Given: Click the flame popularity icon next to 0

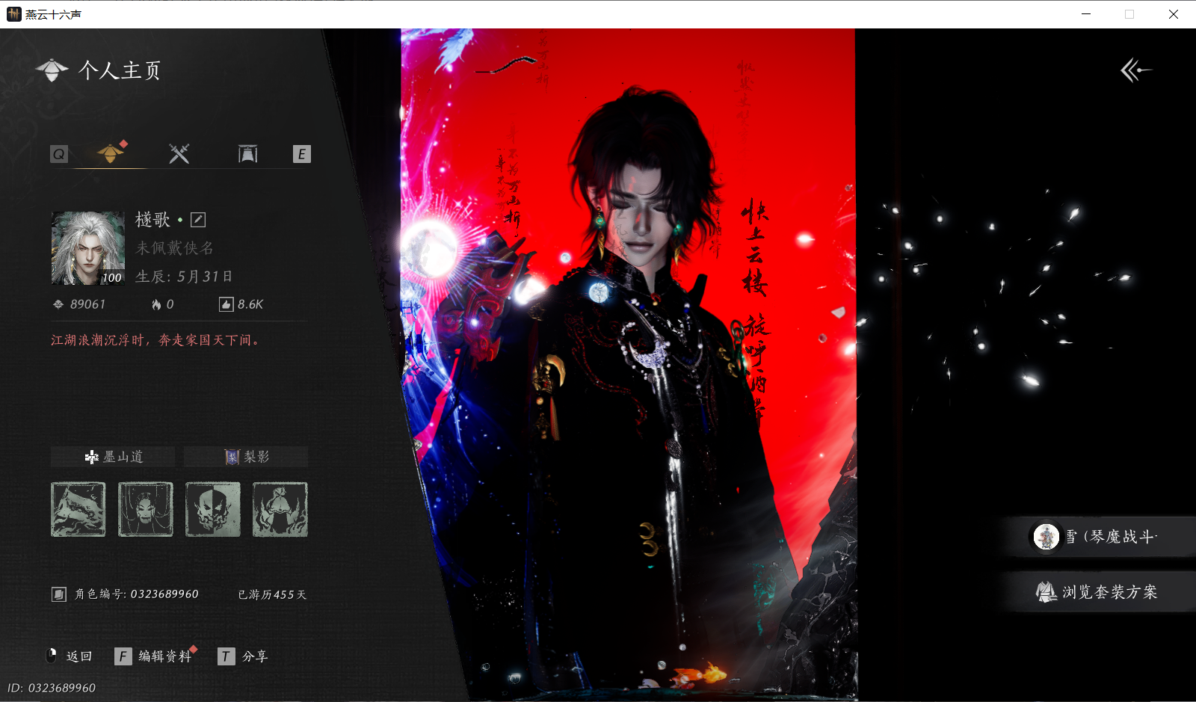Looking at the screenshot, I should pyautogui.click(x=156, y=304).
